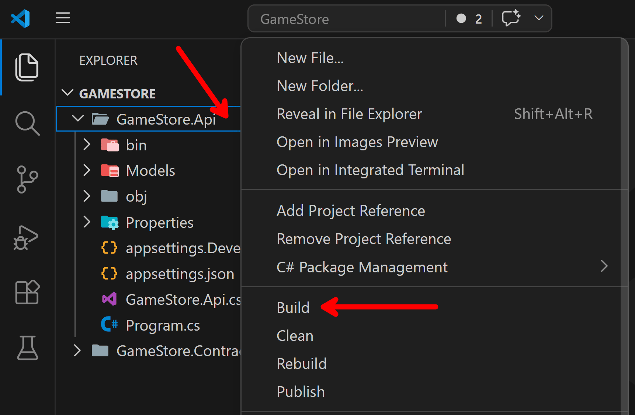The image size is (635, 415).
Task: Open the Source Control view
Action: (27, 179)
